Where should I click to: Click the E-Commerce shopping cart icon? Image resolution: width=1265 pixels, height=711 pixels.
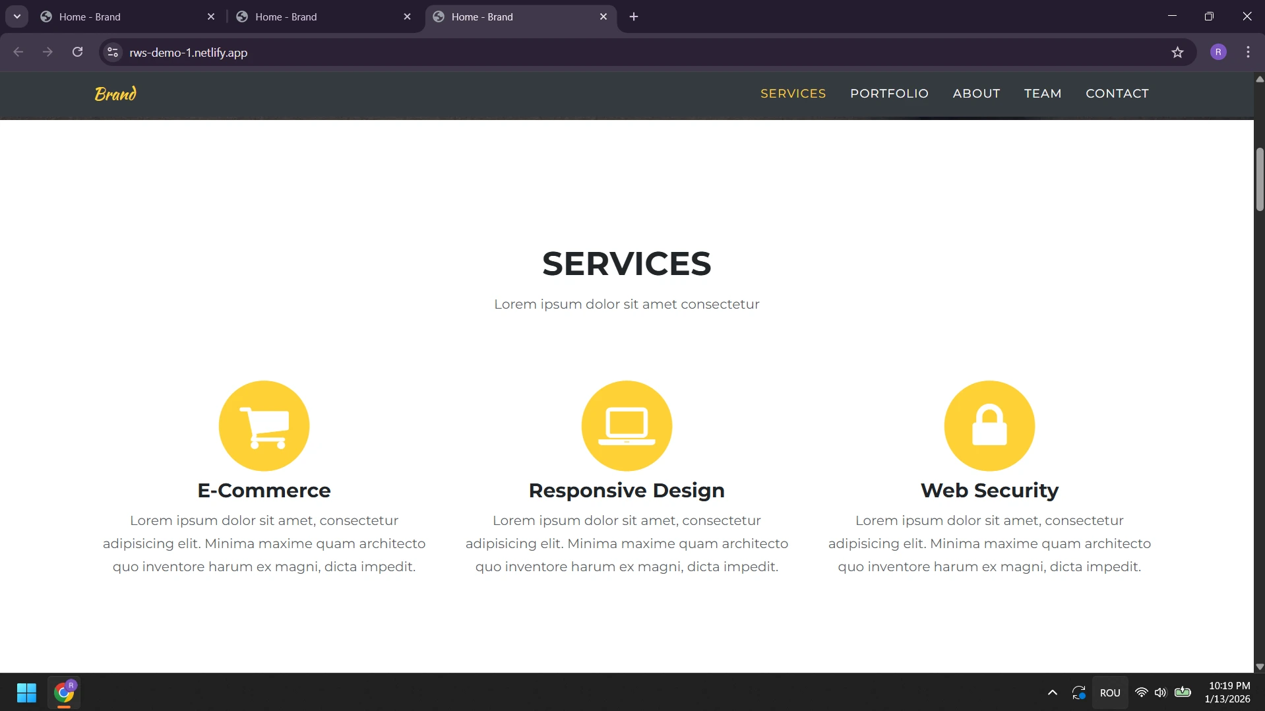pos(264,425)
